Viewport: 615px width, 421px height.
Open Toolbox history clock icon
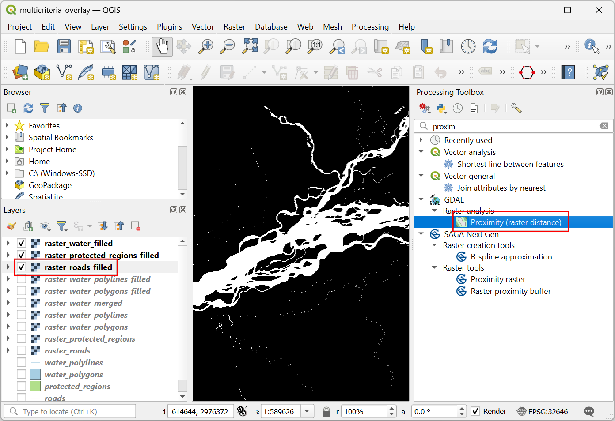click(458, 108)
